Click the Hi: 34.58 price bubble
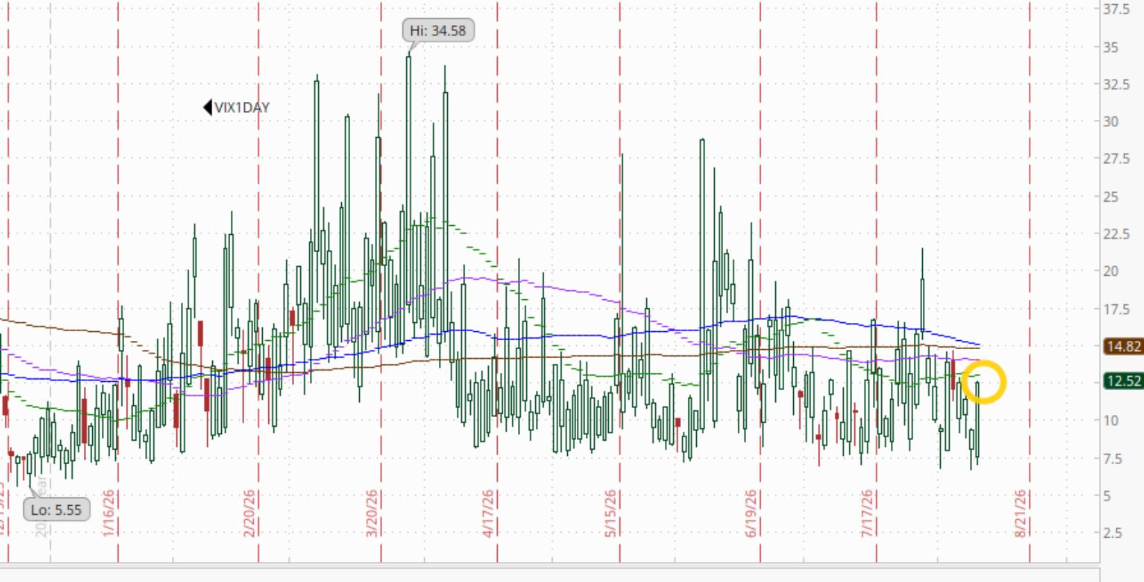The height and width of the screenshot is (582, 1144). [x=438, y=30]
